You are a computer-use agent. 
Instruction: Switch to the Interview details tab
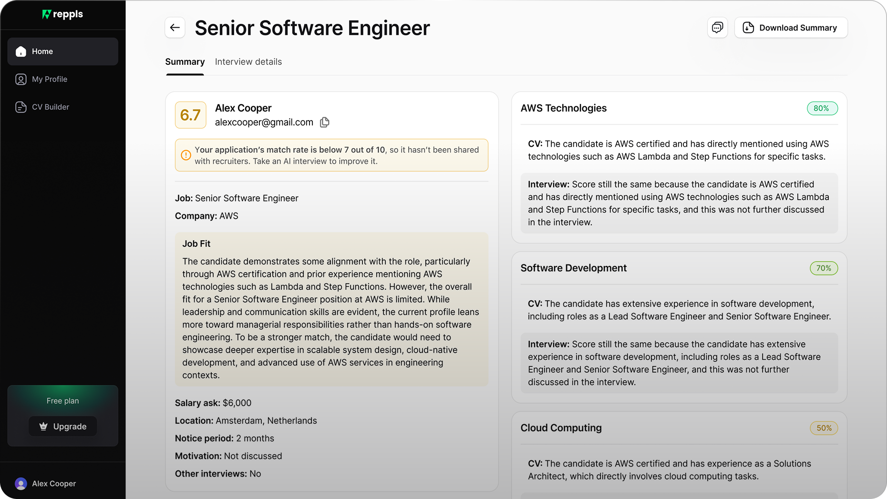(x=248, y=62)
